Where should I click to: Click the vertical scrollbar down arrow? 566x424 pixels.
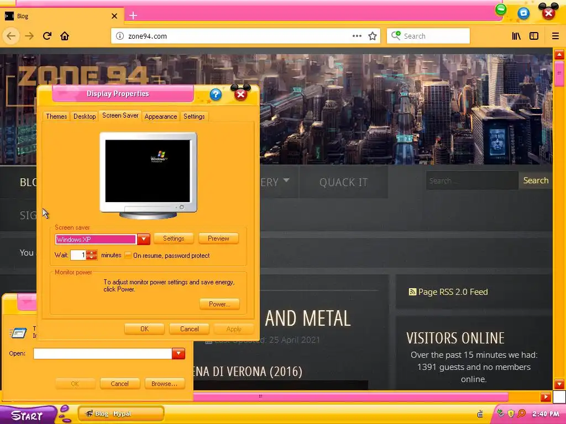(559, 384)
